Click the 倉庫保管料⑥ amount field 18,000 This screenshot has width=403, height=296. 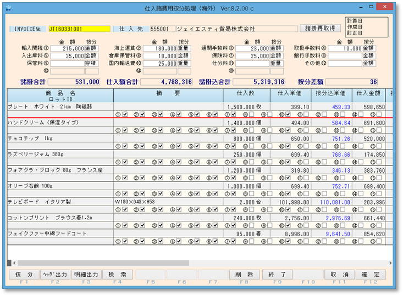[160, 56]
